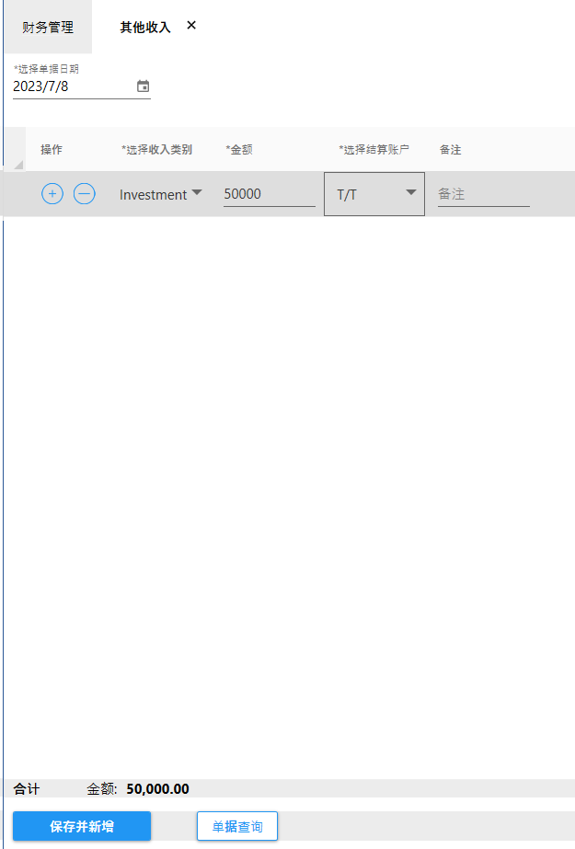Click the 选择收入类别 column header
Image resolution: width=575 pixels, height=849 pixels.
point(156,149)
